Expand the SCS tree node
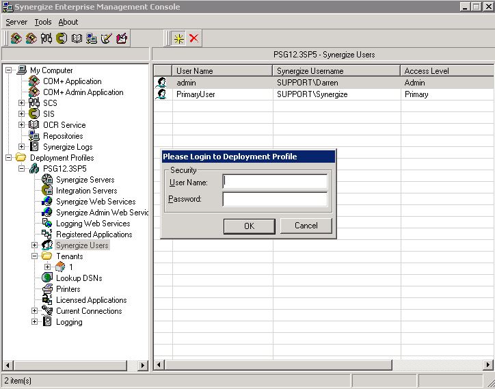Screen dimensions: 495x389 [21, 103]
